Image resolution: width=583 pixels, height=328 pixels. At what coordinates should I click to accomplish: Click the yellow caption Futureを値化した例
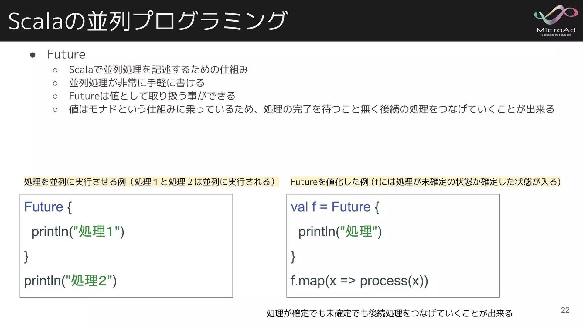click(x=426, y=182)
